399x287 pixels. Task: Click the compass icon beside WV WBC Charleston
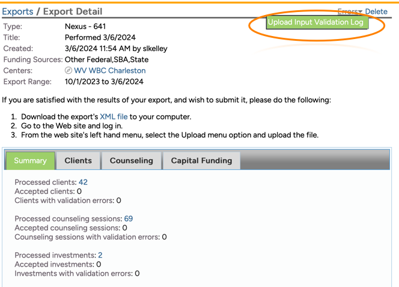pos(69,71)
